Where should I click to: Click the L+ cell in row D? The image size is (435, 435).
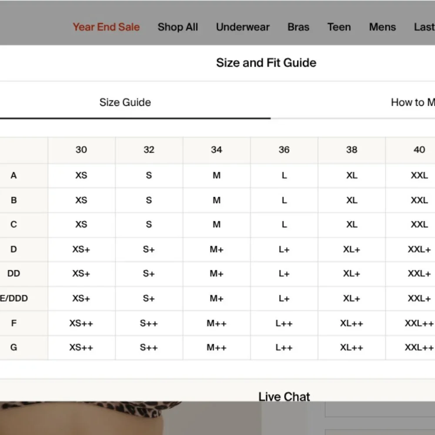(284, 249)
